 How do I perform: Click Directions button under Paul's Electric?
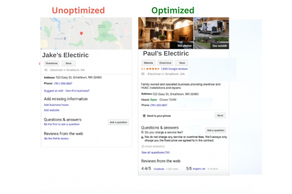165,63
